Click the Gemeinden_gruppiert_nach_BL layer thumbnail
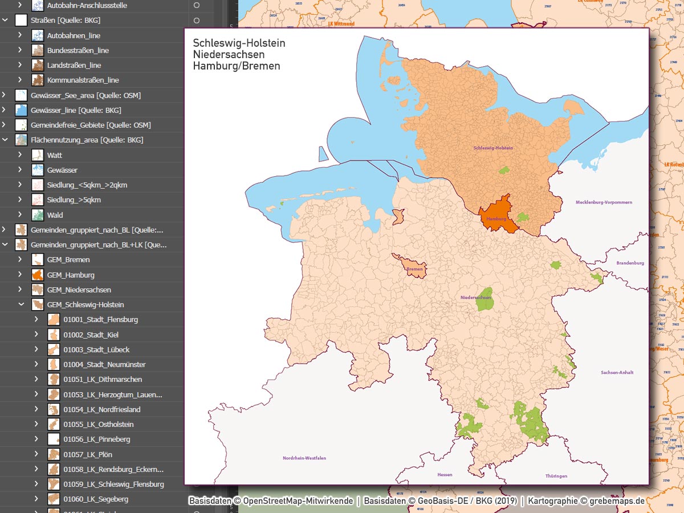This screenshot has height=513, width=684. [21, 229]
